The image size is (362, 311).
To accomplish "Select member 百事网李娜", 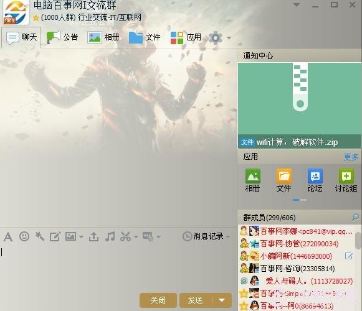I will pyautogui.click(x=297, y=231).
